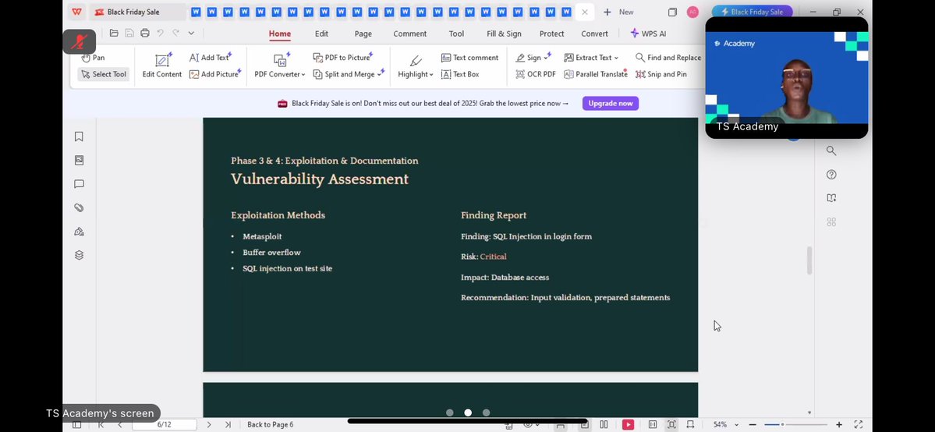Close the current document tab

click(x=584, y=12)
